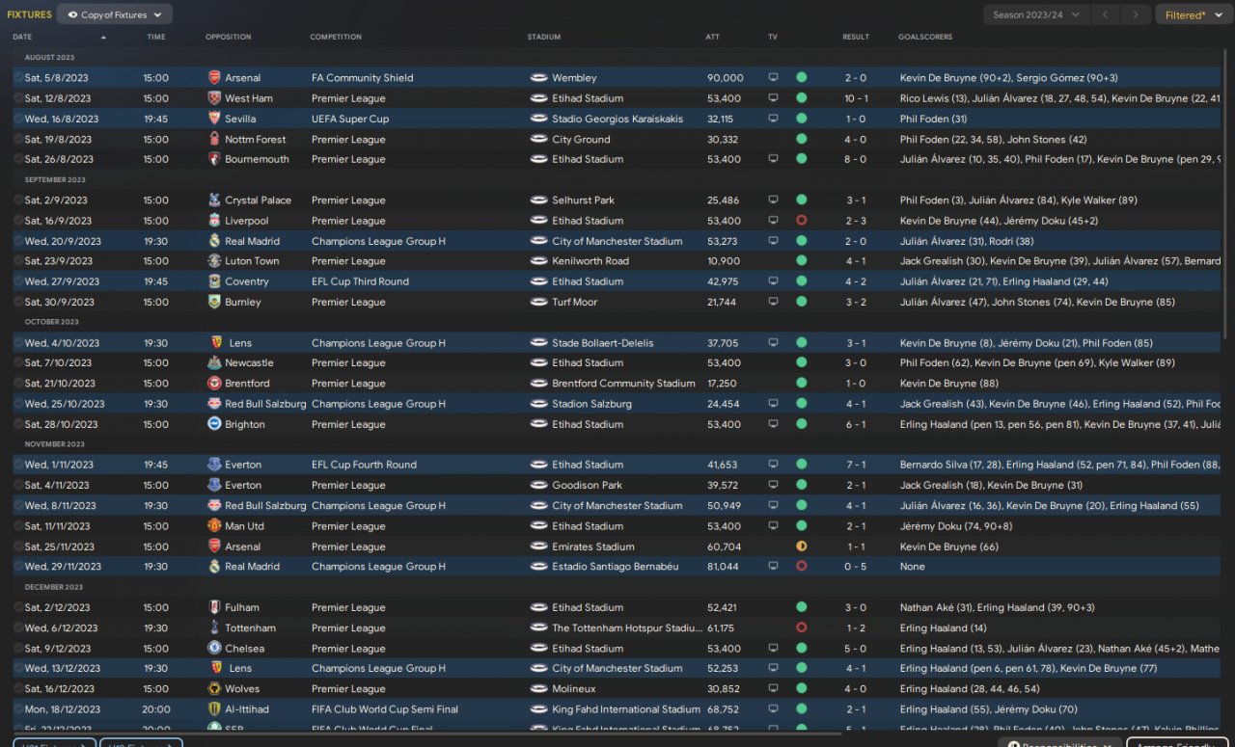This screenshot has height=747, width=1235.
Task: Select the Nottm Forest club crest
Action: pyautogui.click(x=214, y=139)
